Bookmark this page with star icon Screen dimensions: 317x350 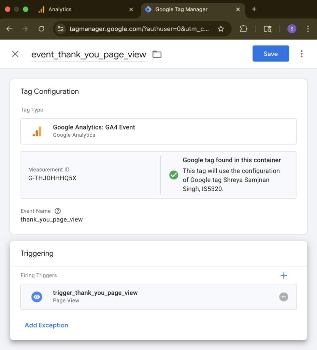tap(221, 29)
